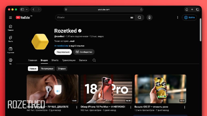Expand channel description with …ещё
207x116 pixels.
tap(72, 41)
